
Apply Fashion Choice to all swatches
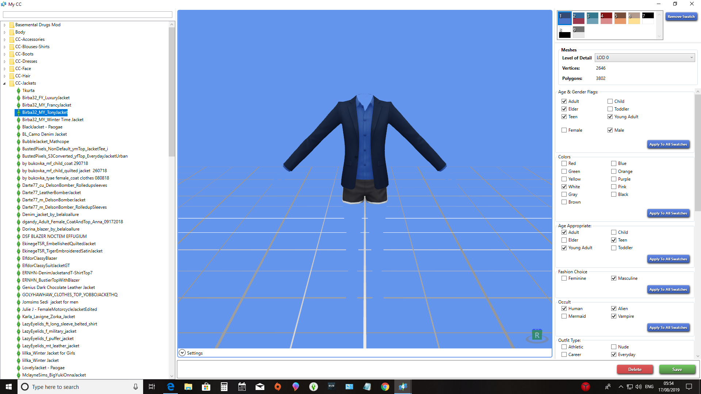click(x=668, y=290)
